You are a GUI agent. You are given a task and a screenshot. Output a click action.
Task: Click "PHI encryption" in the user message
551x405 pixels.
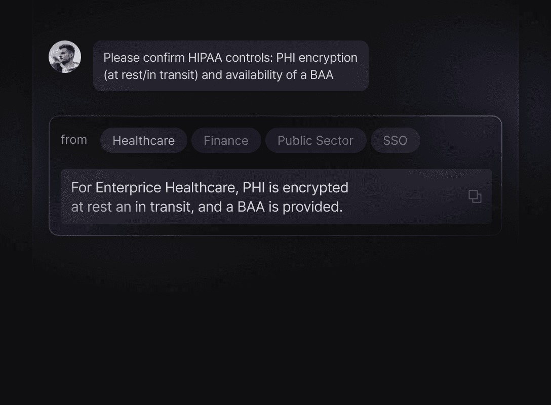pyautogui.click(x=317, y=58)
